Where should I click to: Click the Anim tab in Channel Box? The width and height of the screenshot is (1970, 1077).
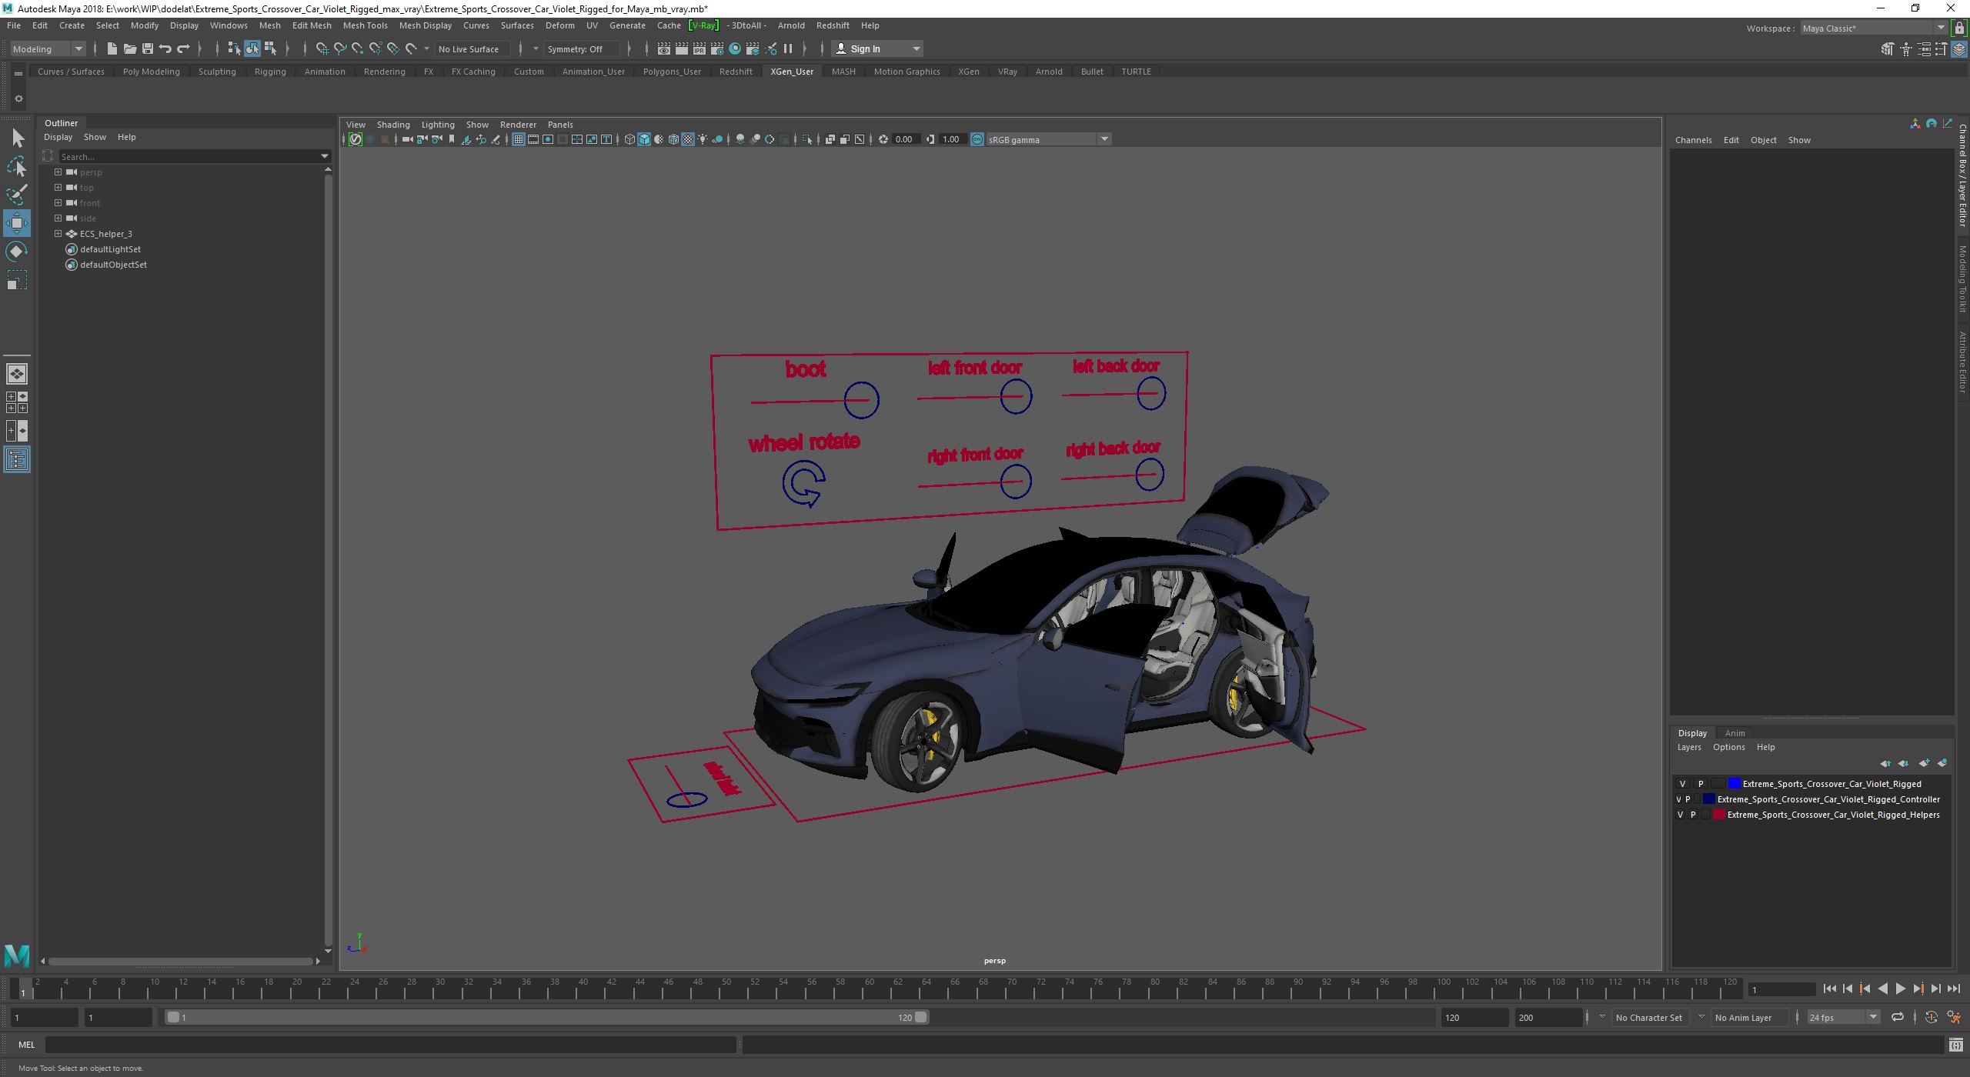pos(1735,732)
